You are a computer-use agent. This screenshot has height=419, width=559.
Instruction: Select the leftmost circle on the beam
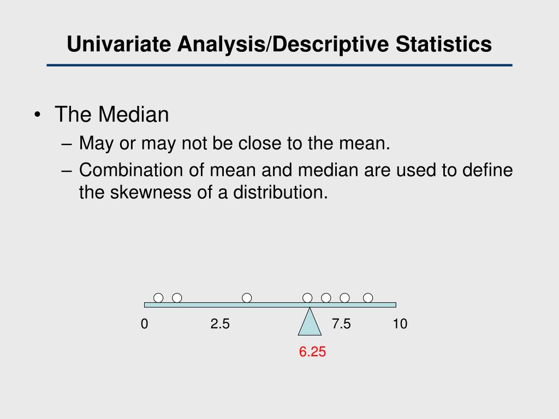pyautogui.click(x=158, y=298)
